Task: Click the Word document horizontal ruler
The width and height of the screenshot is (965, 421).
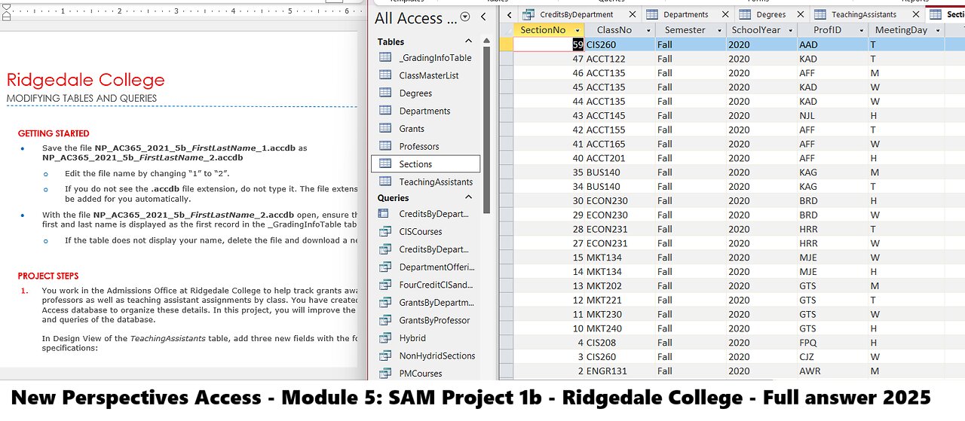Action: coord(179,11)
